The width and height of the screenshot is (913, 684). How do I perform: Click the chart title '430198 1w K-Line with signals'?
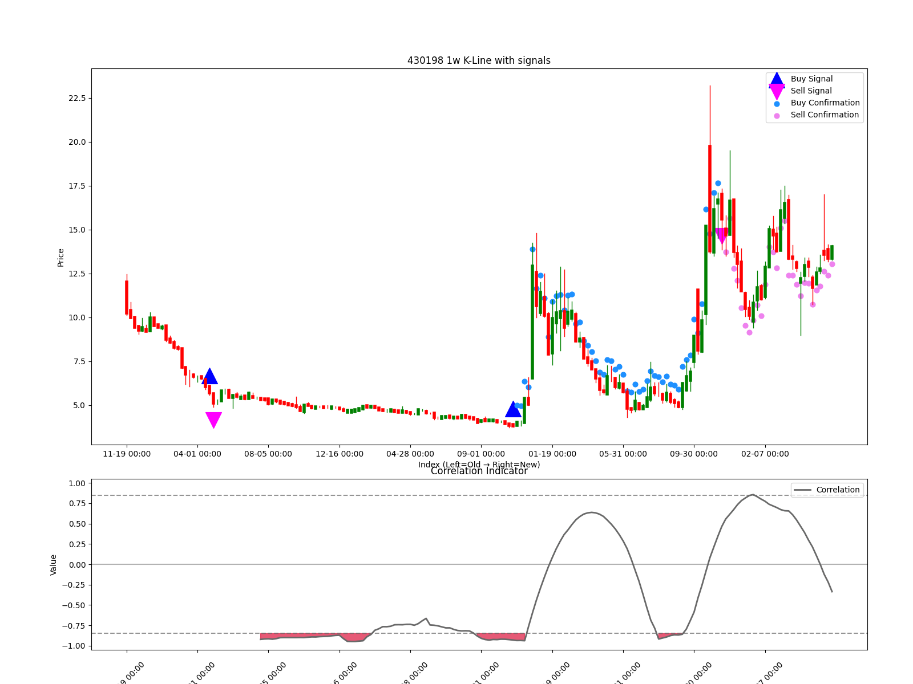point(479,60)
